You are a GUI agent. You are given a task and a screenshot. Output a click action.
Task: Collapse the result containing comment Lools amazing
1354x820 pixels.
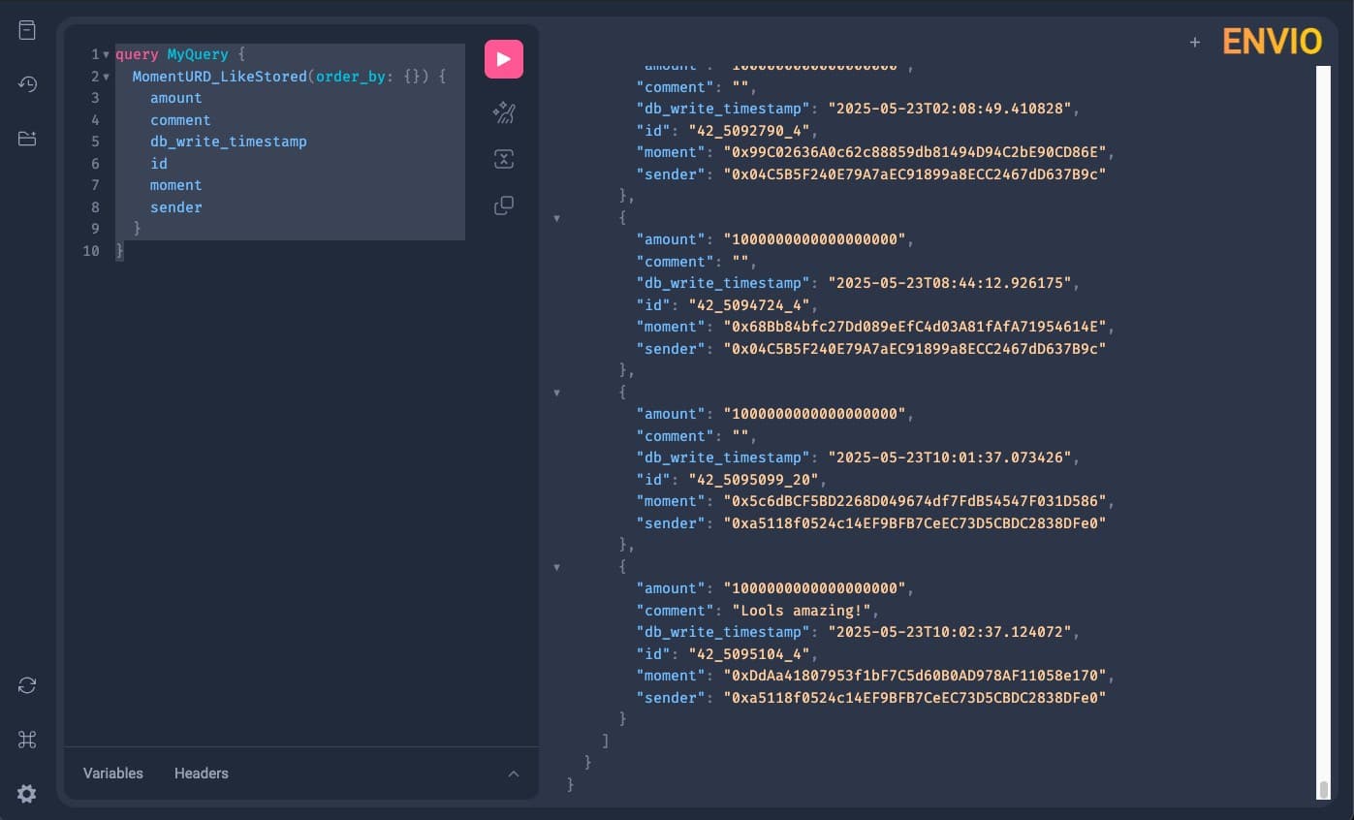click(555, 566)
